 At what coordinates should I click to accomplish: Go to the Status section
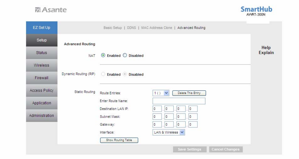pyautogui.click(x=42, y=53)
